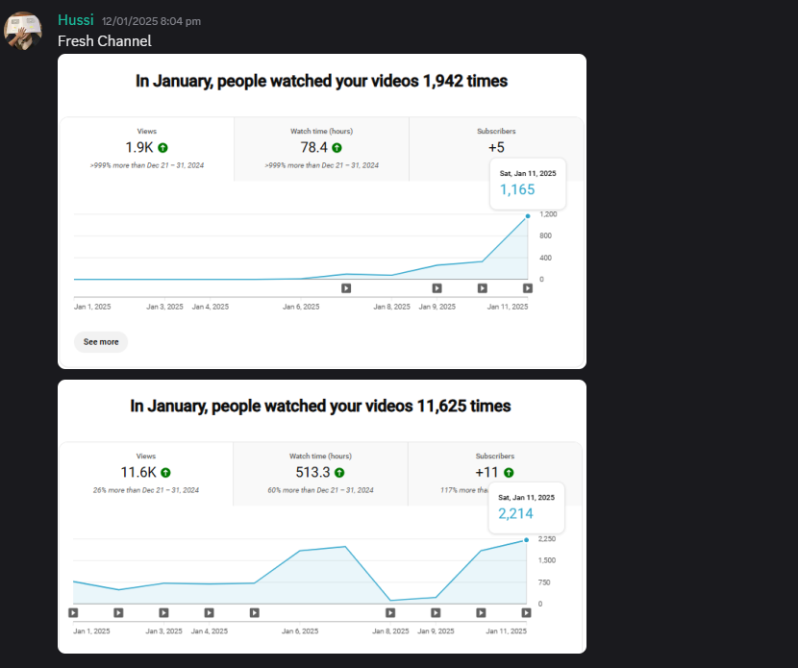The width and height of the screenshot is (798, 668).
Task: Click the 2,214 data point on bottom chart
Action: click(526, 540)
